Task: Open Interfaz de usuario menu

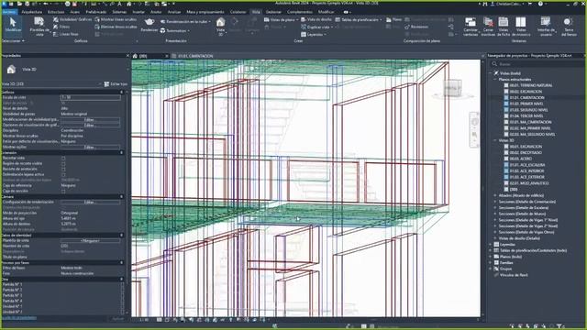Action: coord(546,27)
